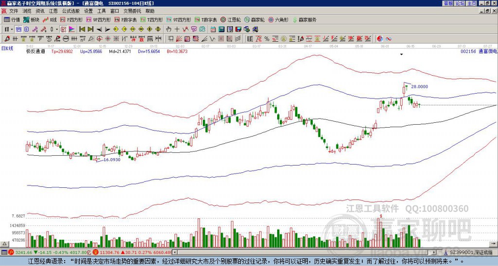Screen dimensions: 498x266
Task: Click the n² square number icon
Action: pyautogui.click(x=83, y=39)
